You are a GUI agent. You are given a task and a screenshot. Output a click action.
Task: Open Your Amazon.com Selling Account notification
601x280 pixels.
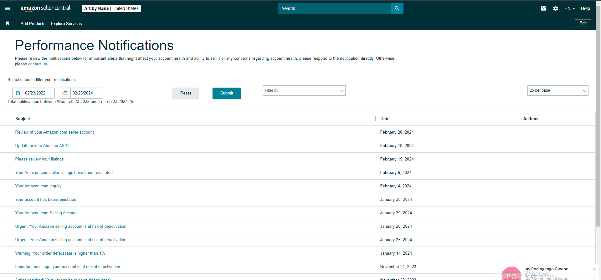coord(47,213)
